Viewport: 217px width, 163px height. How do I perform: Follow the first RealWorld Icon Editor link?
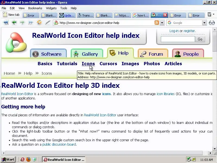click(x=17, y=94)
